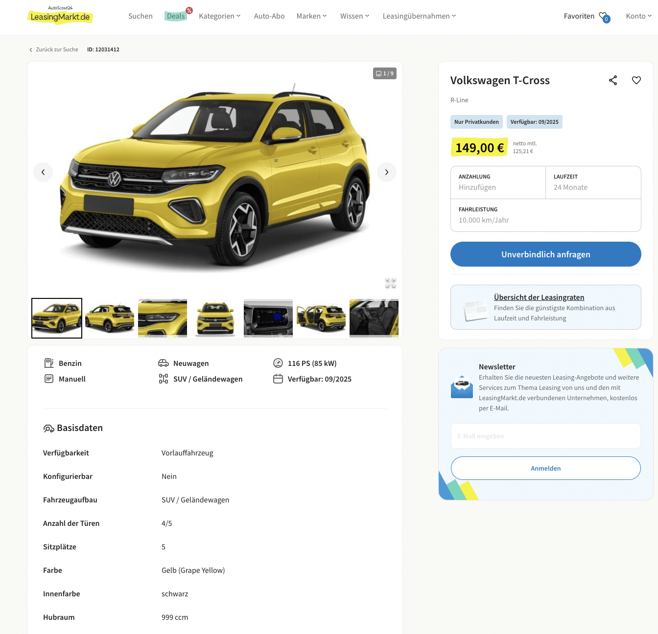658x634 pixels.
Task: Go to Suchen in the navigation
Action: pyautogui.click(x=141, y=16)
